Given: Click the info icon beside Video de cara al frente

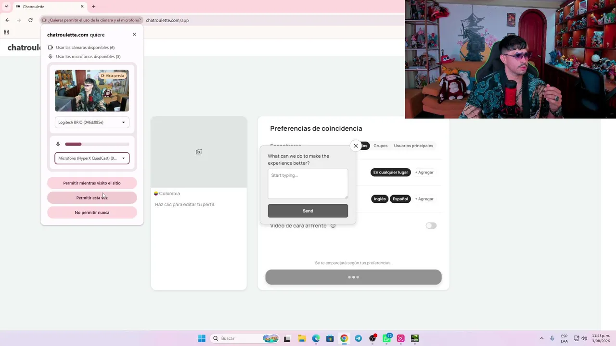Looking at the screenshot, I should point(333,226).
